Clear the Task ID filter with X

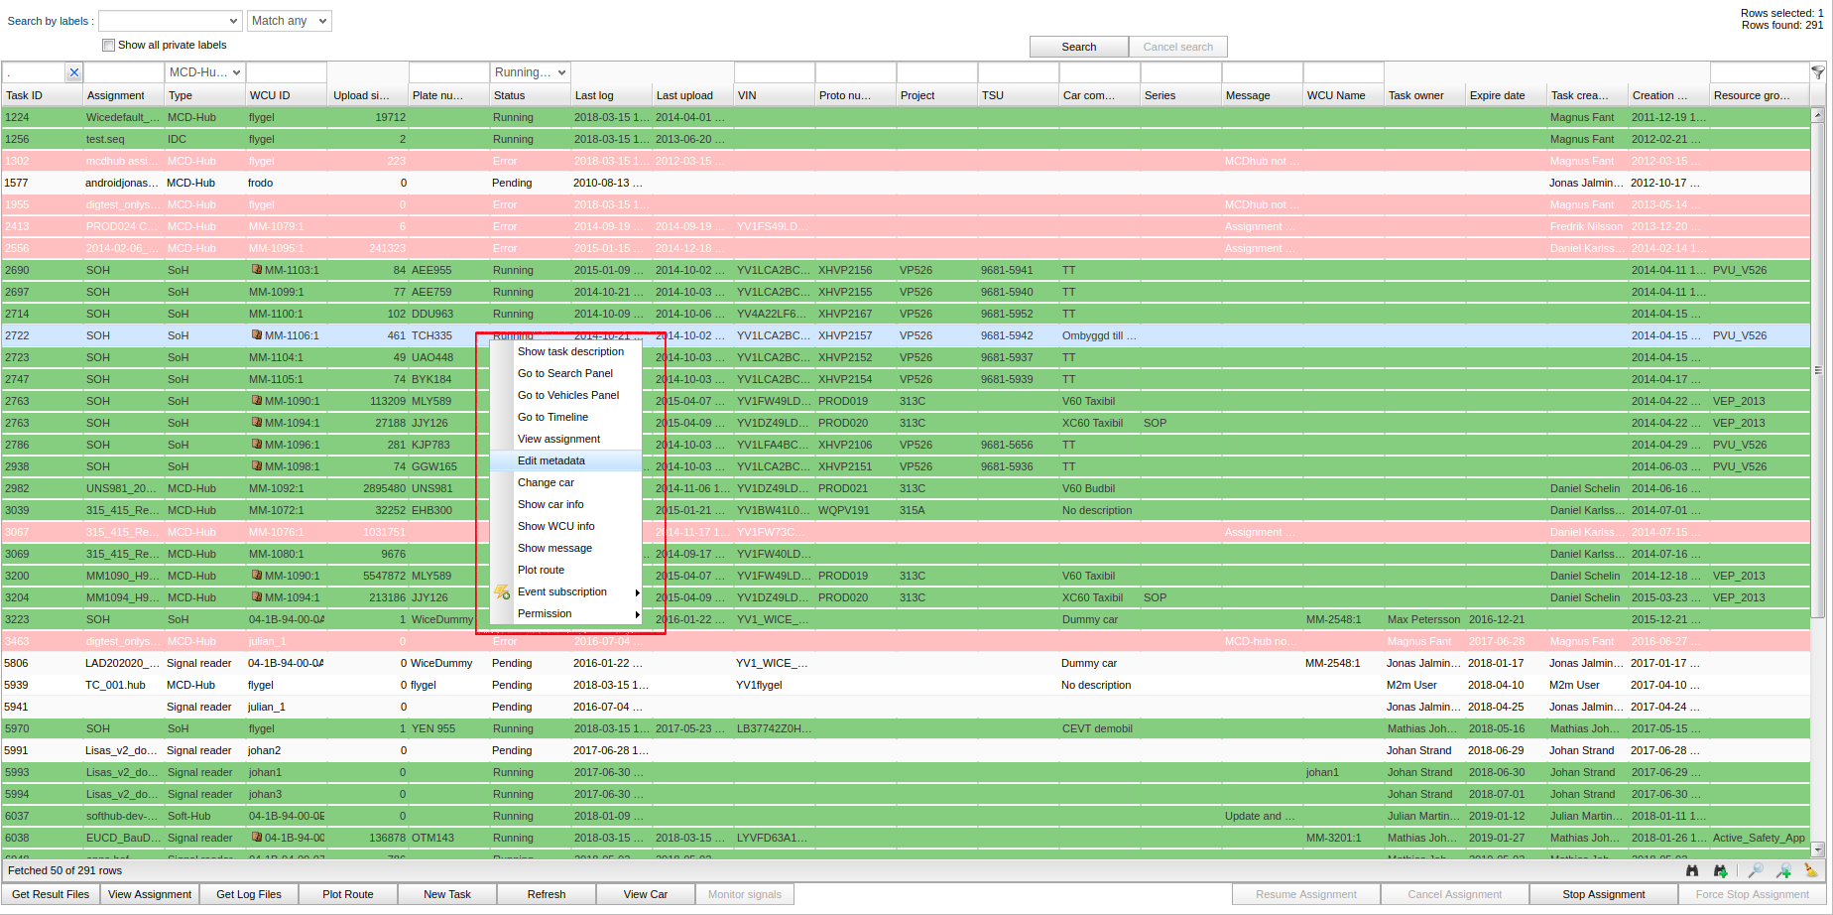[73, 72]
